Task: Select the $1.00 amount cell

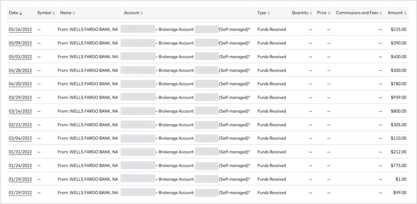Action: click(x=401, y=179)
